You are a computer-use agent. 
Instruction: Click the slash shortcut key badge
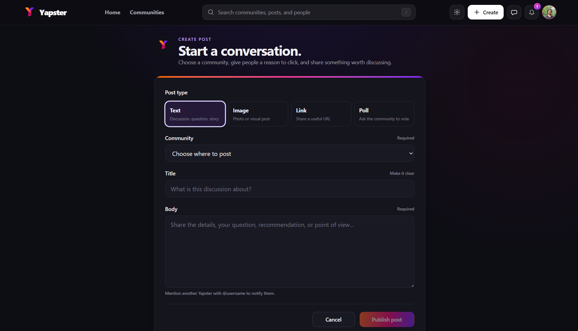pos(406,12)
